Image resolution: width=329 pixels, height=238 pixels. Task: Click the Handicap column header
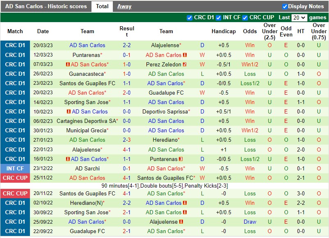224,31
